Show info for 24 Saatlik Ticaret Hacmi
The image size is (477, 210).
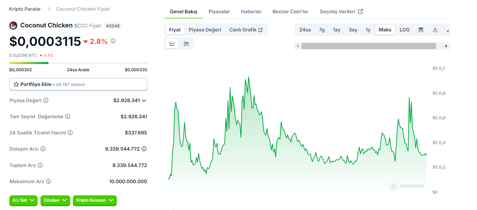[x=70, y=133]
